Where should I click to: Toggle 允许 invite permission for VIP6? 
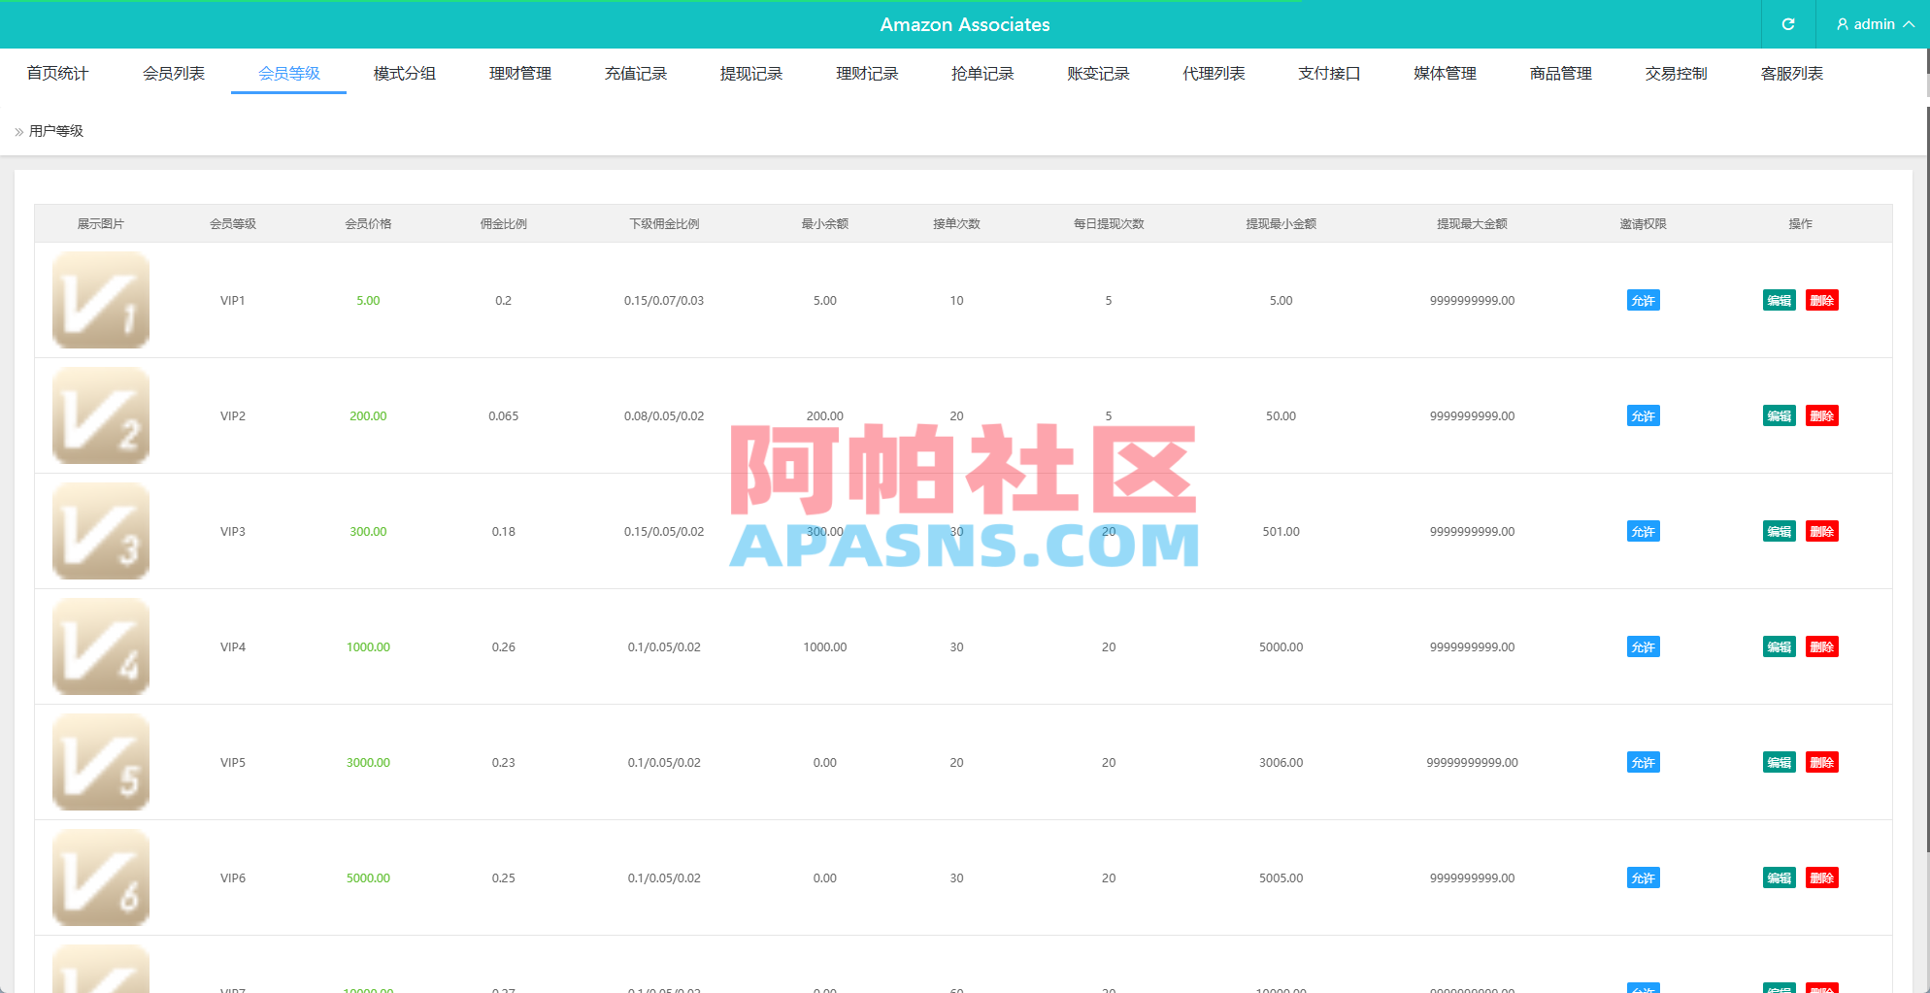(1644, 878)
